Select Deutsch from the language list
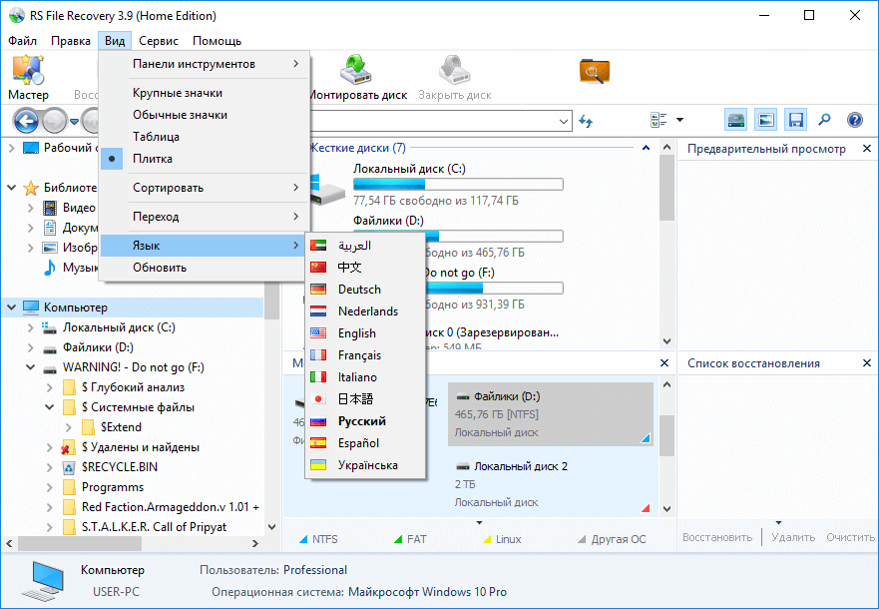This screenshot has height=609, width=879. click(x=365, y=290)
